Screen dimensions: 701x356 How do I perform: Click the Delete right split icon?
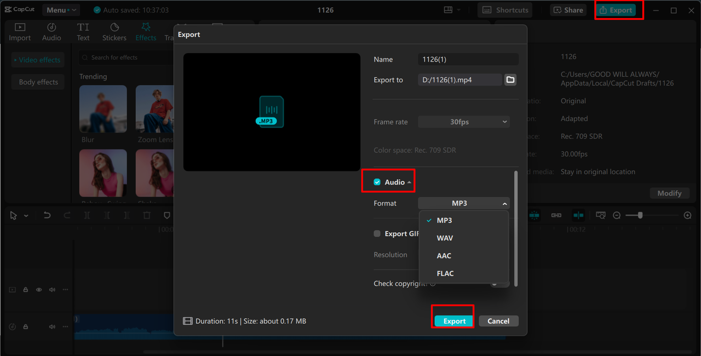pos(127,216)
